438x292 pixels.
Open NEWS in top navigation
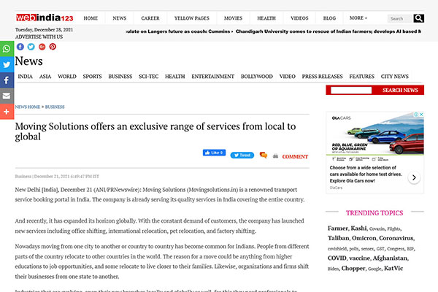119,18
